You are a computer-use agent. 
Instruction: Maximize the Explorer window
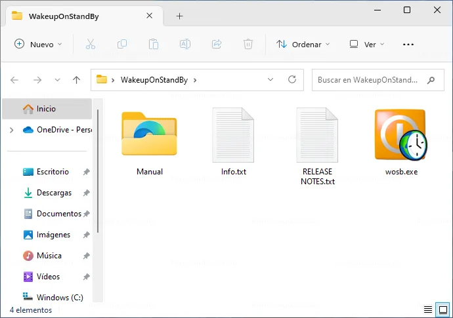tap(407, 10)
